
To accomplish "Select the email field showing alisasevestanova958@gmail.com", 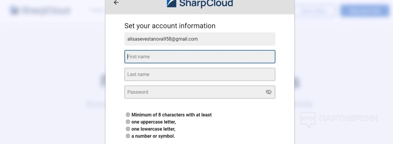I will click(200, 39).
